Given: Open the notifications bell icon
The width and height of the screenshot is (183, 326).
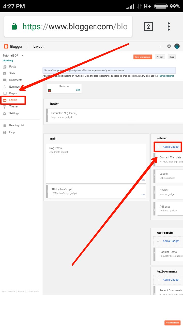Looking at the screenshot, I should tap(169, 46).
